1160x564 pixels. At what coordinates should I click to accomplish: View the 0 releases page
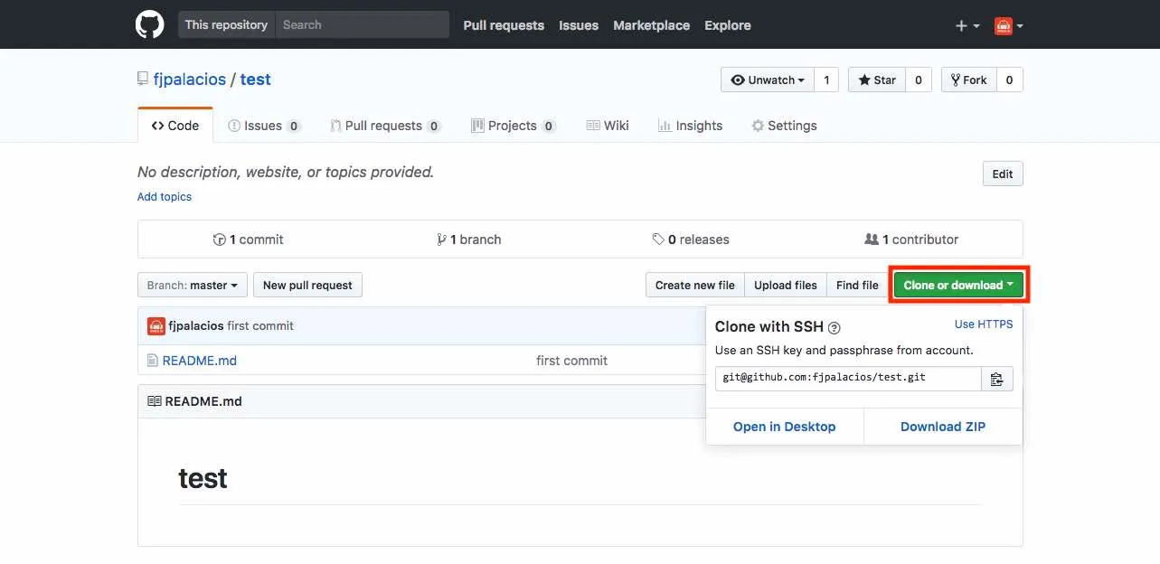691,240
